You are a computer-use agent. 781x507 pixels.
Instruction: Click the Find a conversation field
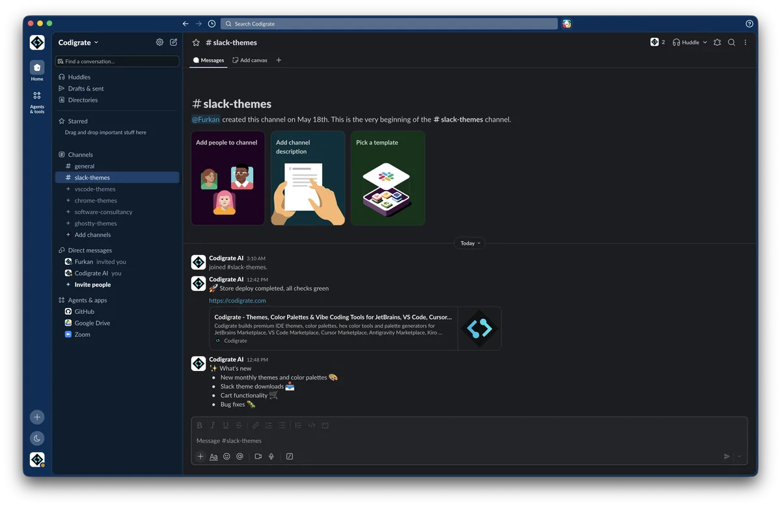click(117, 61)
